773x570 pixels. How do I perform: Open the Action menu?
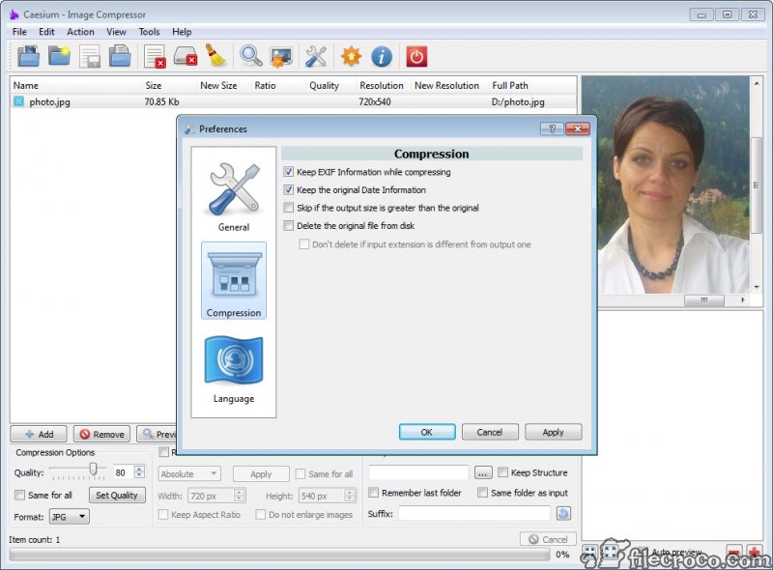point(80,32)
